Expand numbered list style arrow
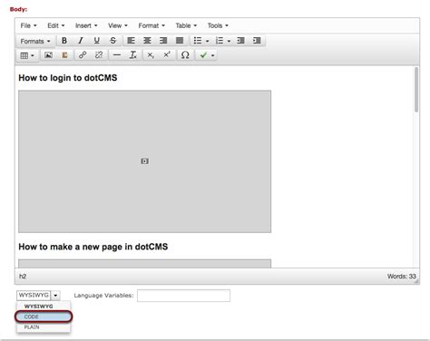 pyautogui.click(x=229, y=41)
